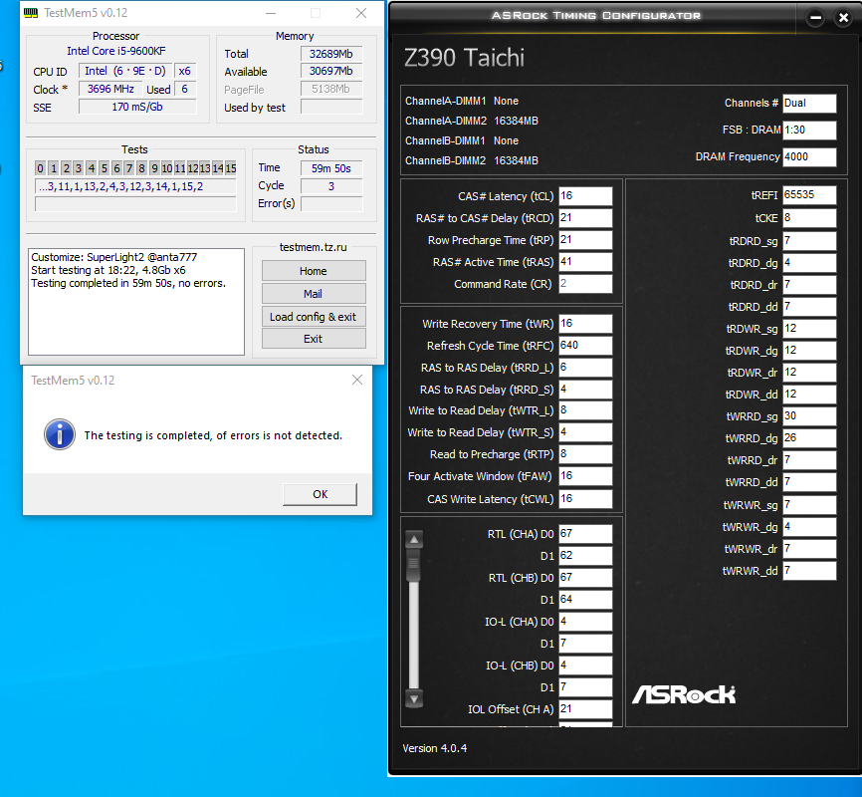Click test number 15 box in Tests row
The height and width of the screenshot is (797, 862).
(x=230, y=168)
